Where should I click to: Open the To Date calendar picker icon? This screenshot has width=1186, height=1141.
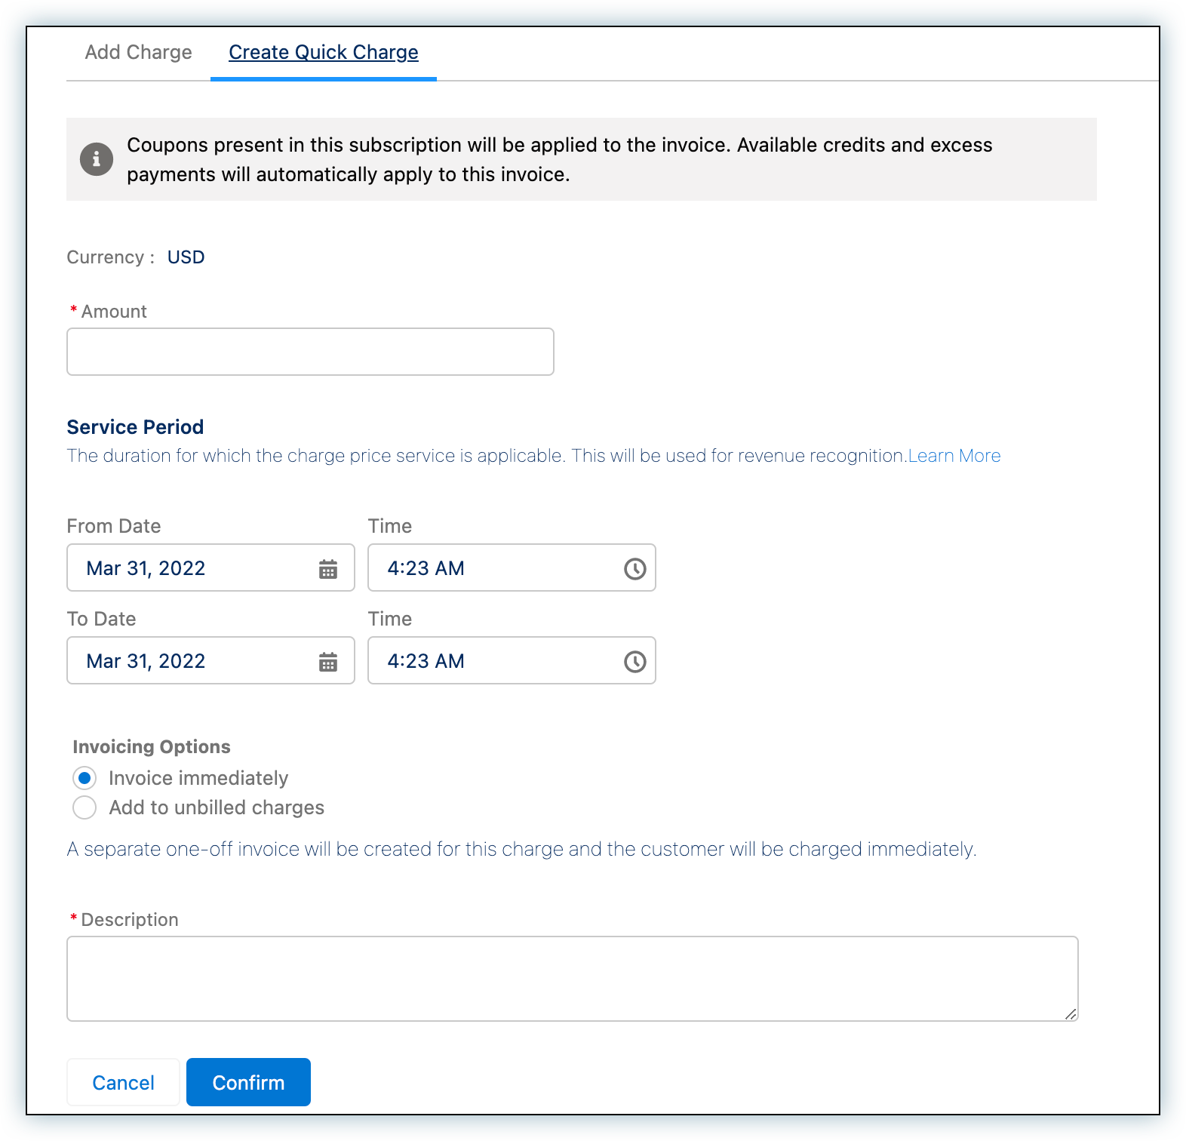[x=328, y=662]
